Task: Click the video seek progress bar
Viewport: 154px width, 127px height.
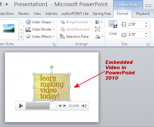Action: (41, 106)
